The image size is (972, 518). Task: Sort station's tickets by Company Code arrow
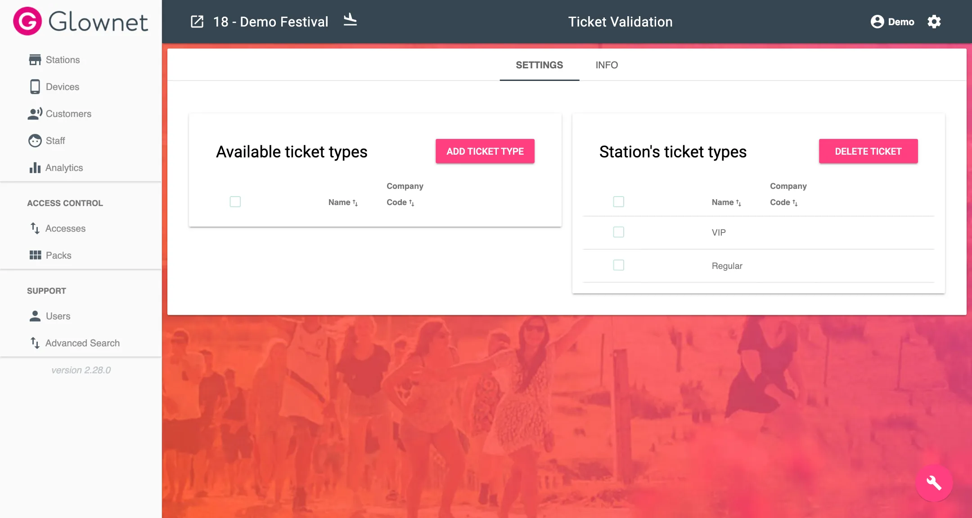(x=795, y=203)
